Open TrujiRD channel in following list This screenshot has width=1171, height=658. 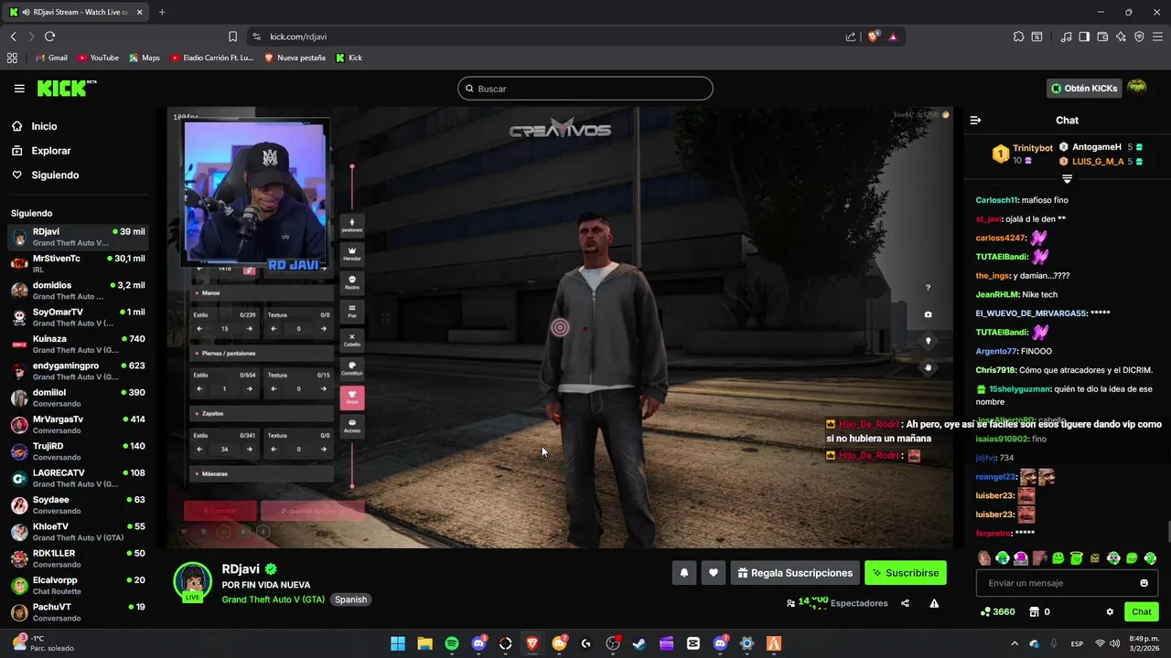[x=78, y=451]
